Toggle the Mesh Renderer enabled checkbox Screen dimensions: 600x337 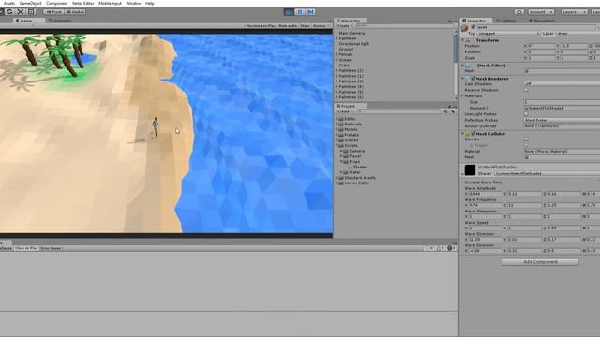[472, 79]
